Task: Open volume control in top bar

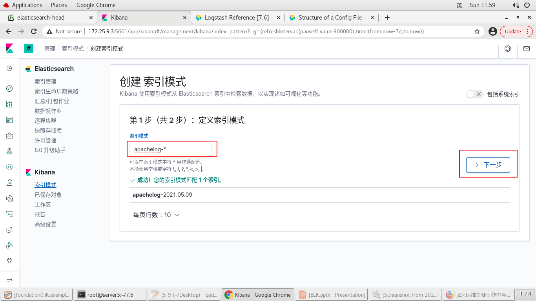Action: coord(516,5)
